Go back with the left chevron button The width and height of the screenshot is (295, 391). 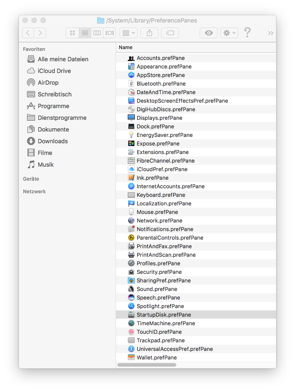28,33
